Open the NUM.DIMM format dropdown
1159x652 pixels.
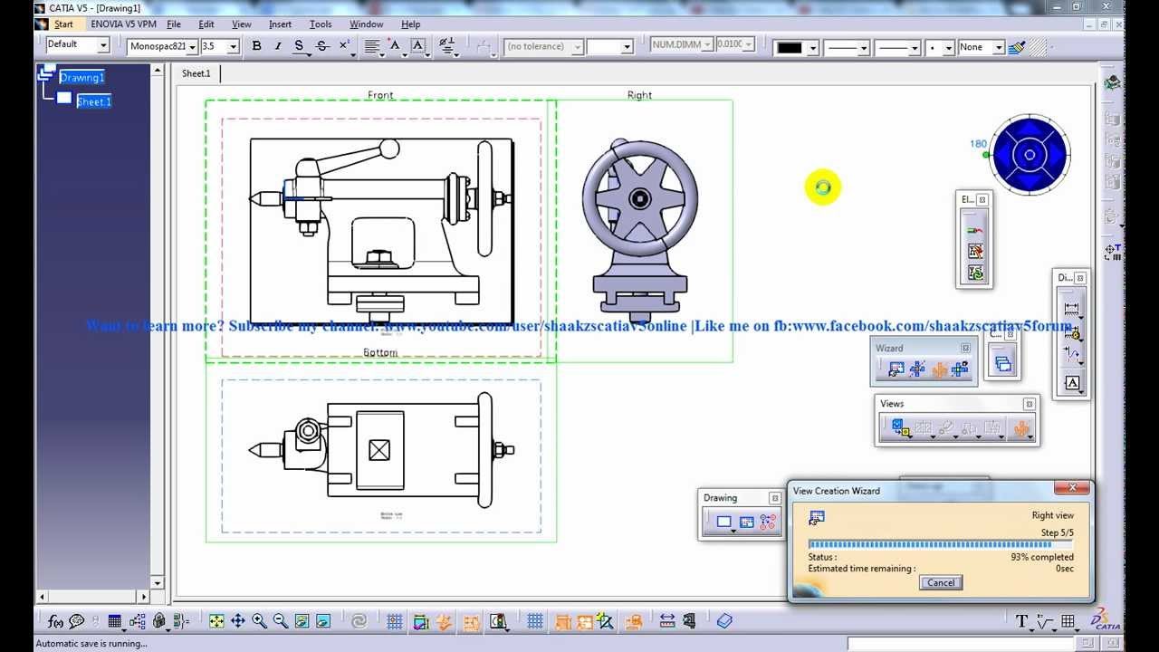pos(706,44)
